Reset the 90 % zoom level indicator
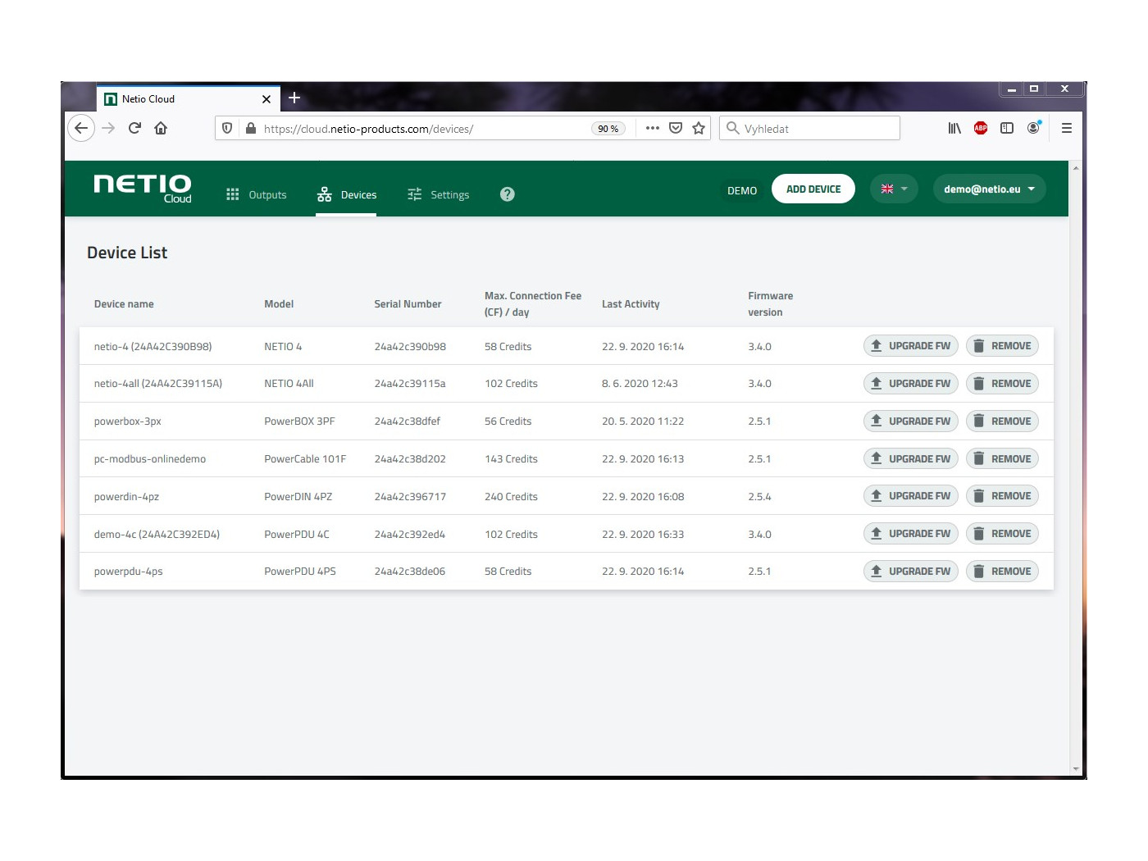Screen dimensions: 1148x861 point(608,129)
